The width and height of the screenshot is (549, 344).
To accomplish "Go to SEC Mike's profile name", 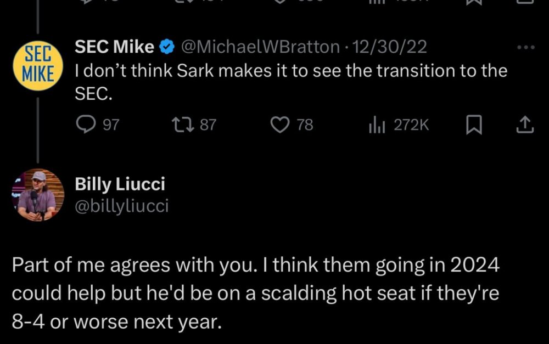I will [x=114, y=48].
